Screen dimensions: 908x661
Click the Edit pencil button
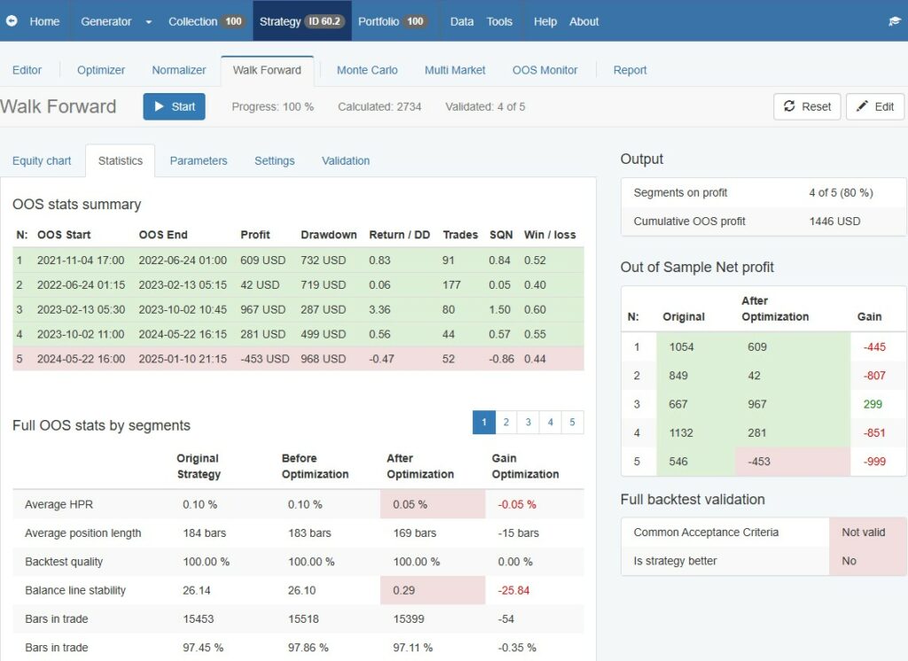(874, 106)
